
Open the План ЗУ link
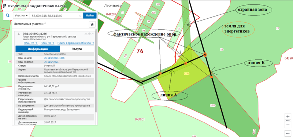[x=31, y=43]
